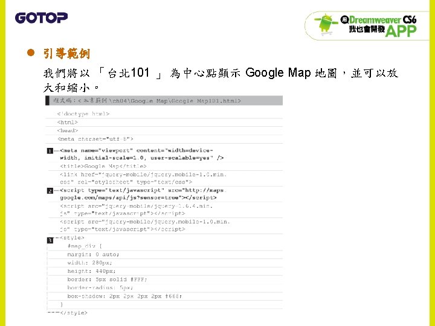Click the script src="http://maps. line
Image resolution: width=435 pixels, height=326 pixels.
point(143,190)
